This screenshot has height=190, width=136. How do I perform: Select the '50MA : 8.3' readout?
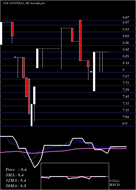tap(16, 186)
